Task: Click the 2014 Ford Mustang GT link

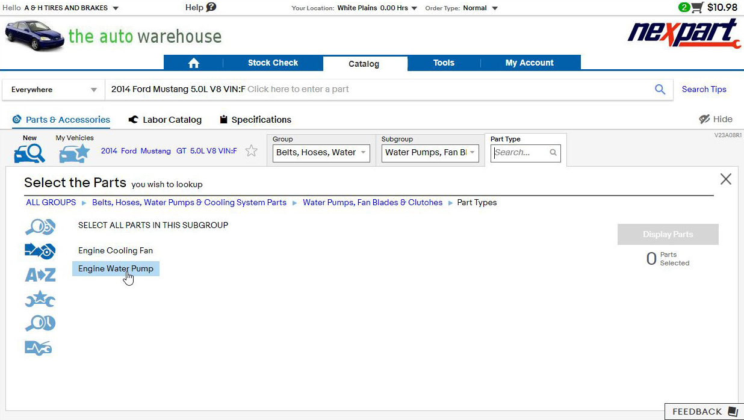Action: [169, 151]
